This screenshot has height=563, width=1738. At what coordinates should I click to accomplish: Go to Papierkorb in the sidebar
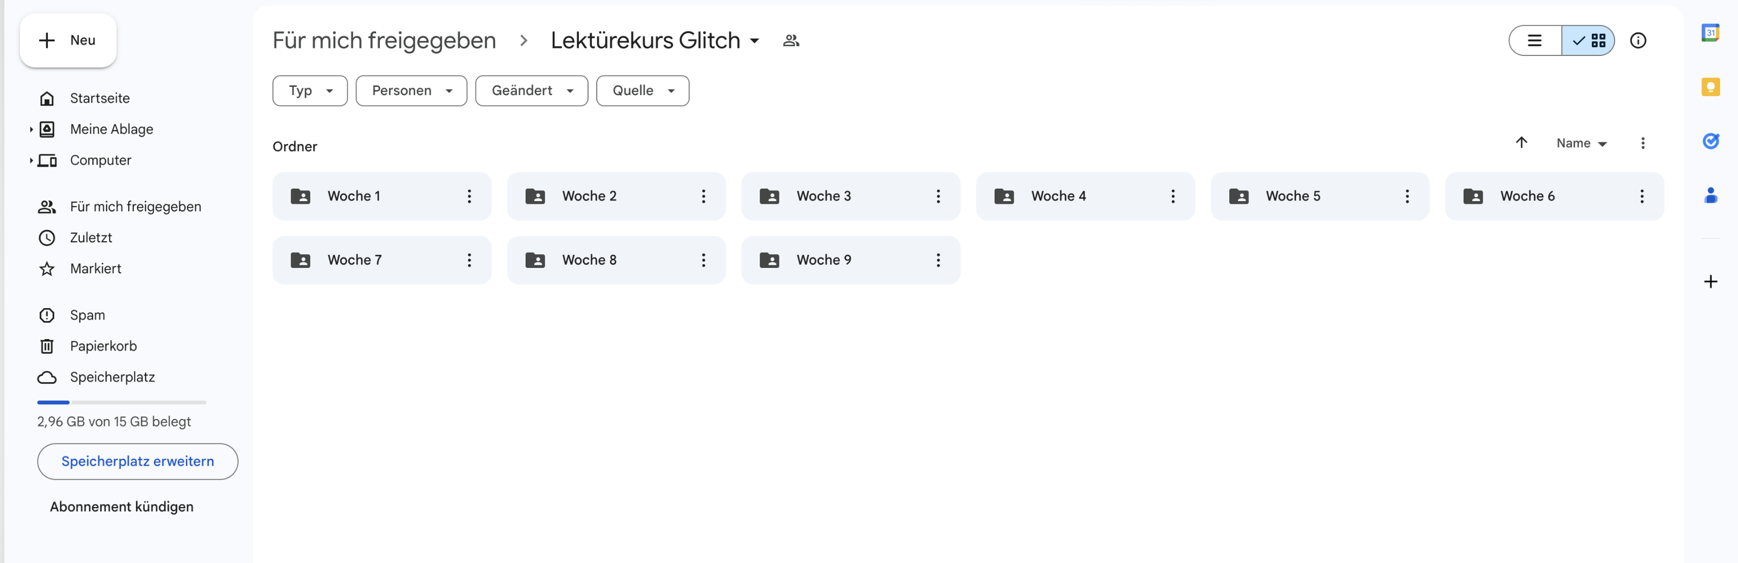[x=103, y=346]
